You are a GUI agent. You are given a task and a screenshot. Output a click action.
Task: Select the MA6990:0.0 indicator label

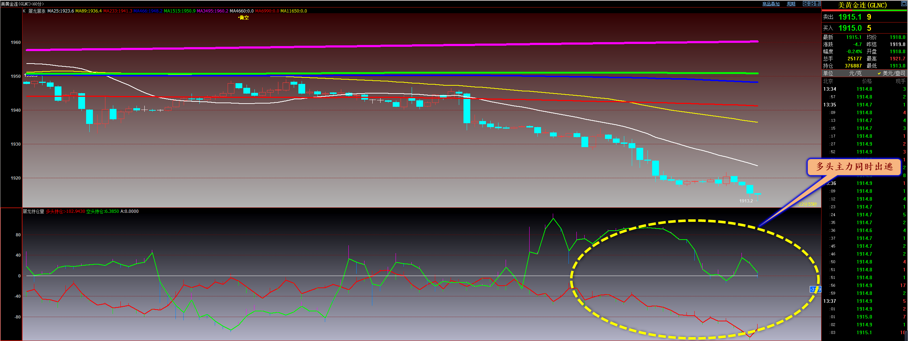coord(267,11)
